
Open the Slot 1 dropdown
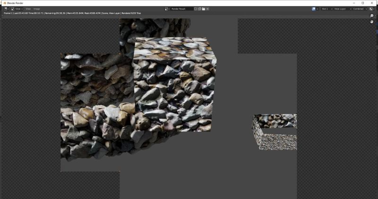tap(327, 9)
